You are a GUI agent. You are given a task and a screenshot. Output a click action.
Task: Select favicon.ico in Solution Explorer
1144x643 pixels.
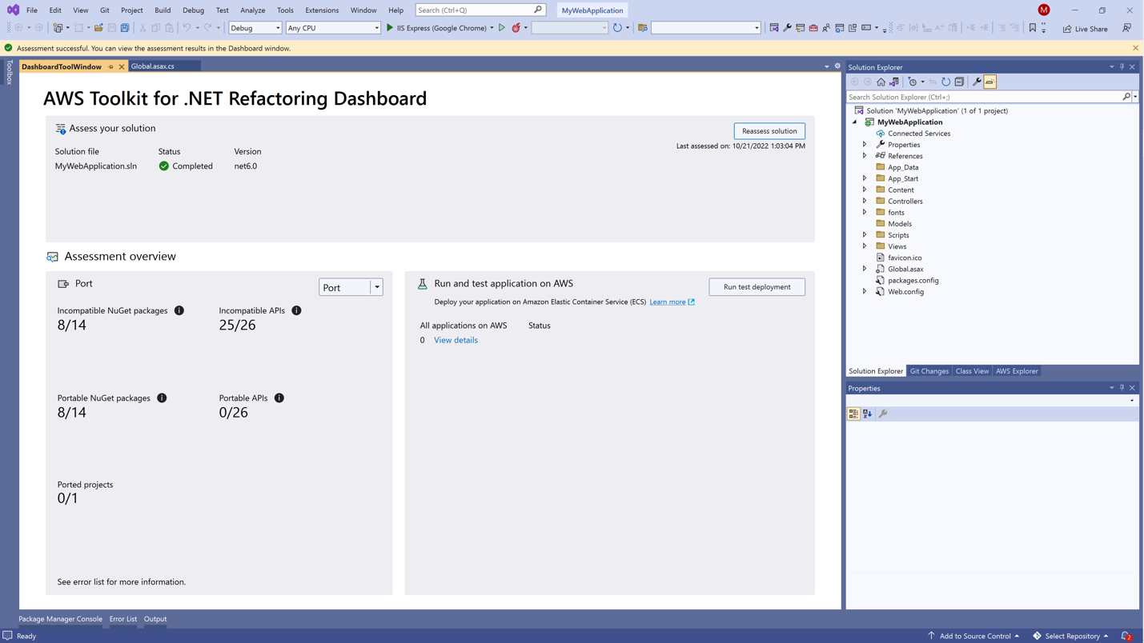point(905,258)
